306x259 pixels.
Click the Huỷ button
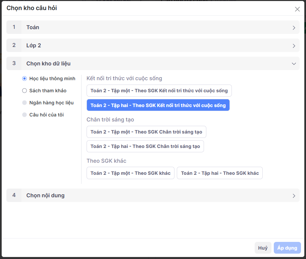coord(263,248)
